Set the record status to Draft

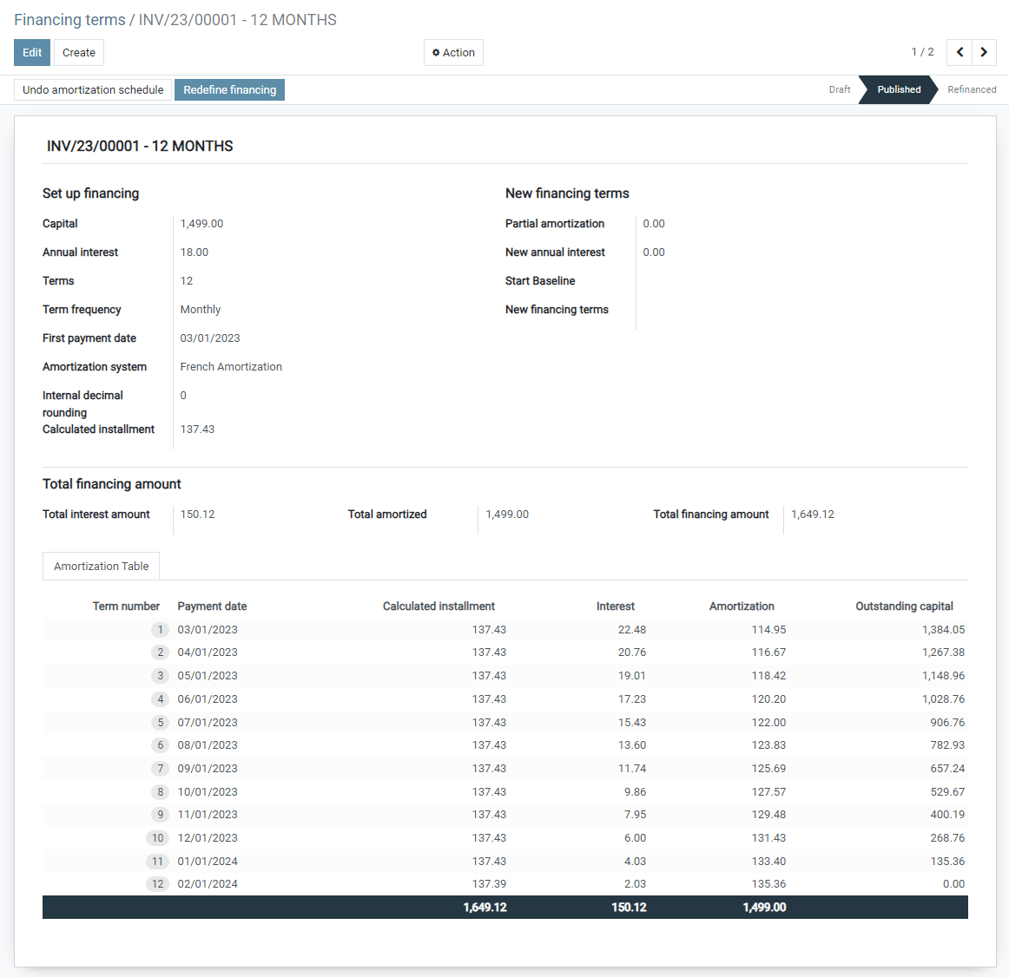pyautogui.click(x=839, y=89)
